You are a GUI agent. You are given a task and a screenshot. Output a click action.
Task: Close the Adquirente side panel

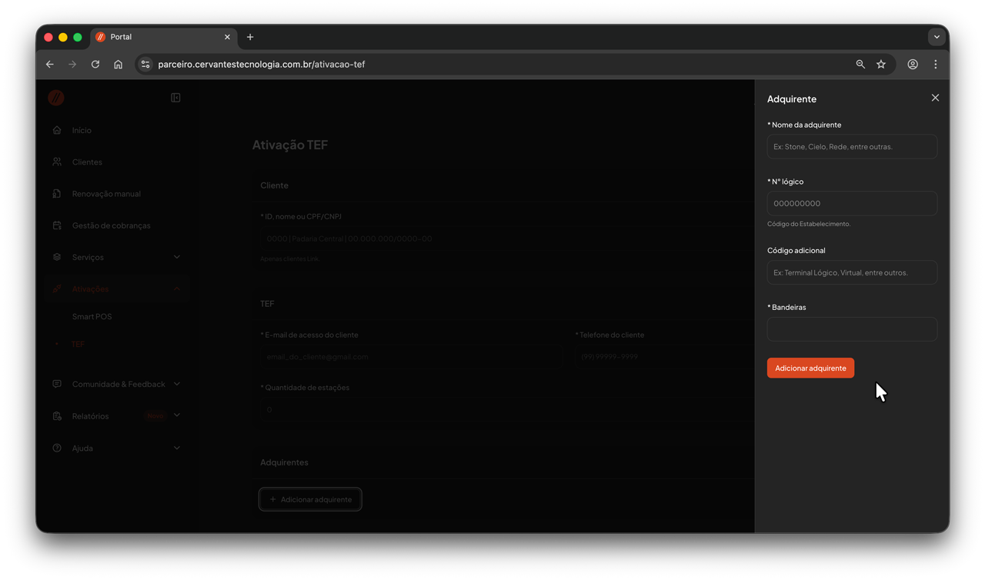pos(935,98)
